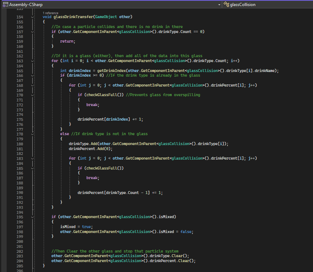The image size is (313, 272).
Task: Fold the inner for loop on line 168
Action: tap(33, 85)
